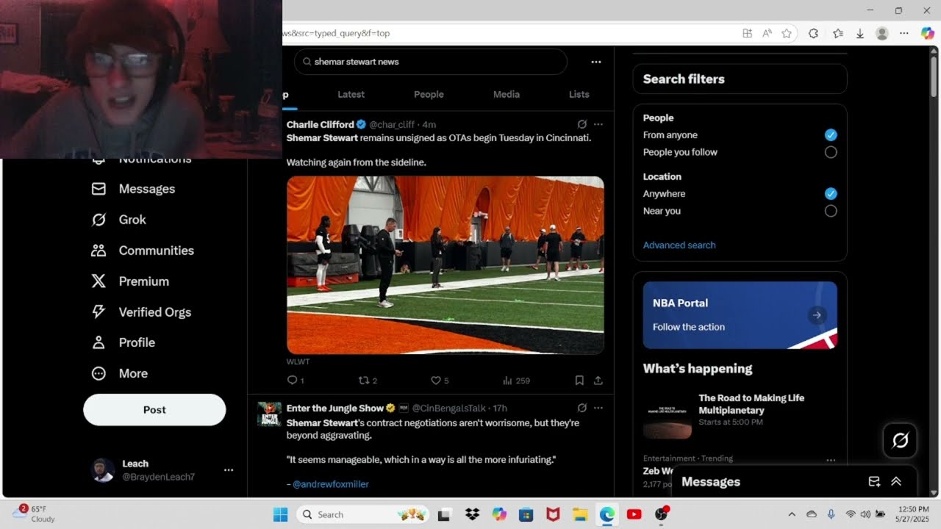The width and height of the screenshot is (941, 529).
Task: Open 'The Road to Making Life Multiplanetary' event
Action: 740,416
